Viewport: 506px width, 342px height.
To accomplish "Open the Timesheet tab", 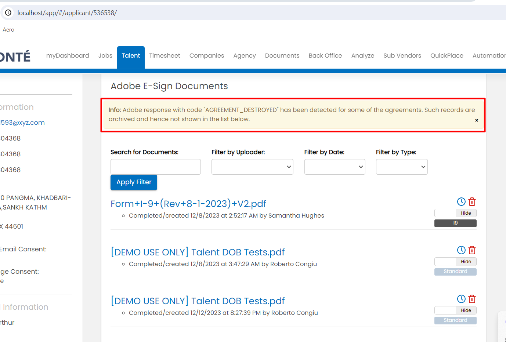I will (165, 56).
